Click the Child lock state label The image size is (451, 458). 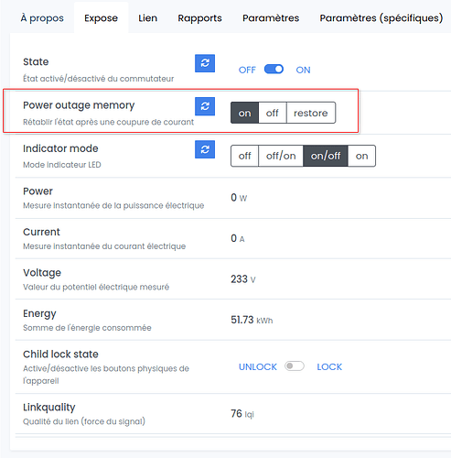(60, 354)
